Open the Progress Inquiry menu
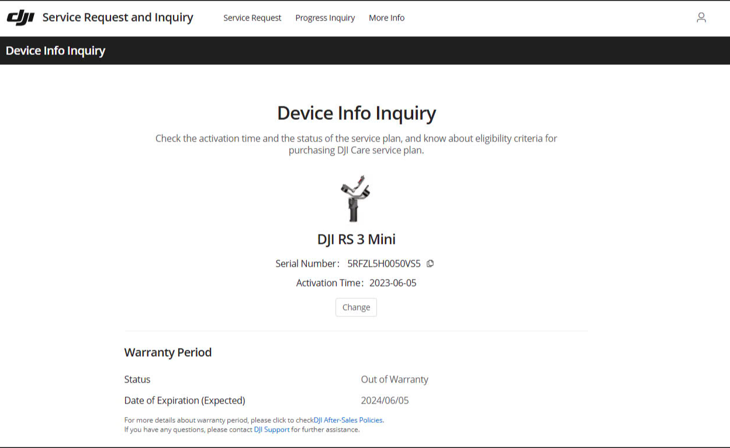The width and height of the screenshot is (730, 448). pos(325,18)
